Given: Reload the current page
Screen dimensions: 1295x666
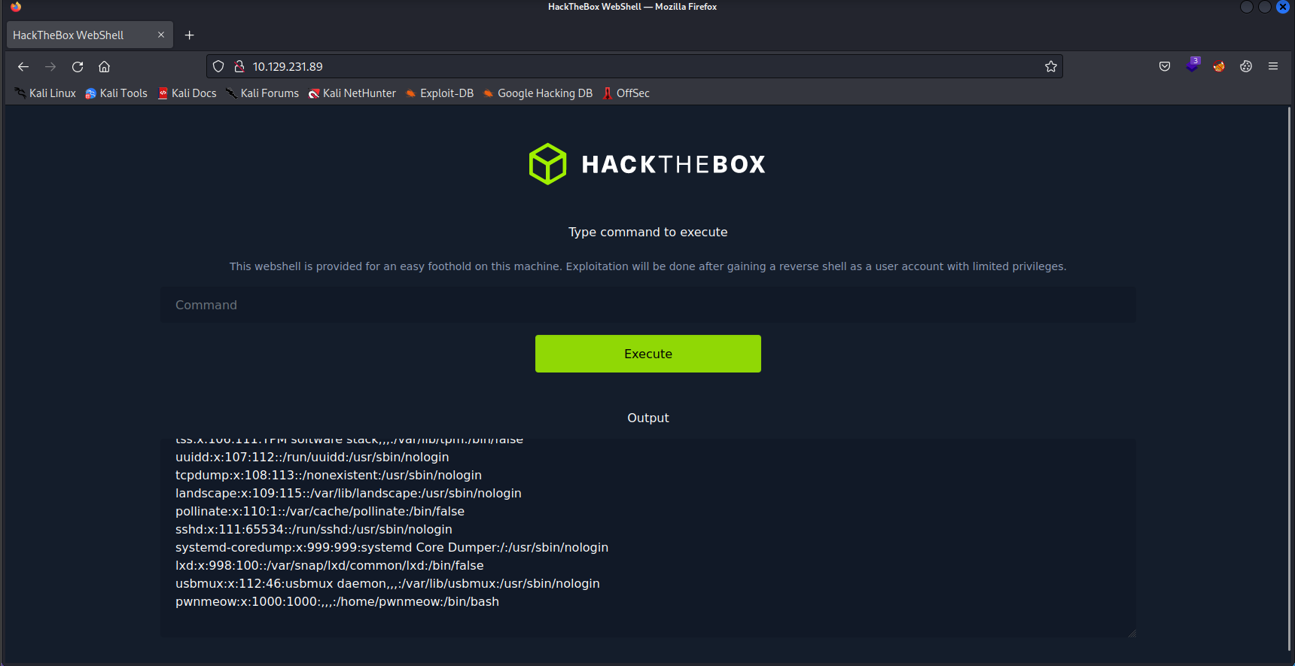Looking at the screenshot, I should click(78, 67).
